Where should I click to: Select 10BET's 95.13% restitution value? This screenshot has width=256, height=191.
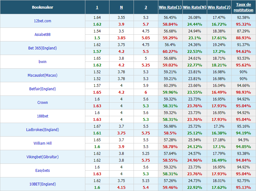coord(243,187)
